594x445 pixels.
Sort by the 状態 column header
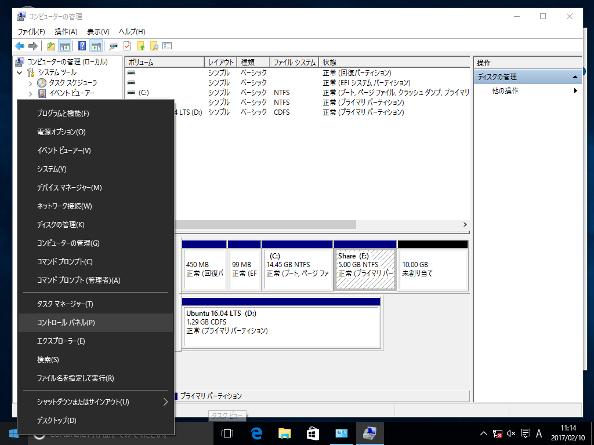click(394, 62)
